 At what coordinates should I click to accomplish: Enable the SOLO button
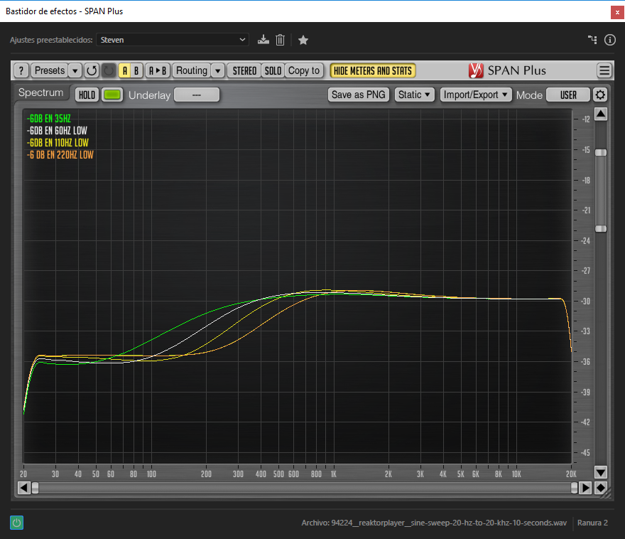click(x=273, y=70)
